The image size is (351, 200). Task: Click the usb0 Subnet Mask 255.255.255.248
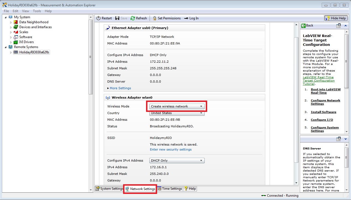tap(163, 68)
